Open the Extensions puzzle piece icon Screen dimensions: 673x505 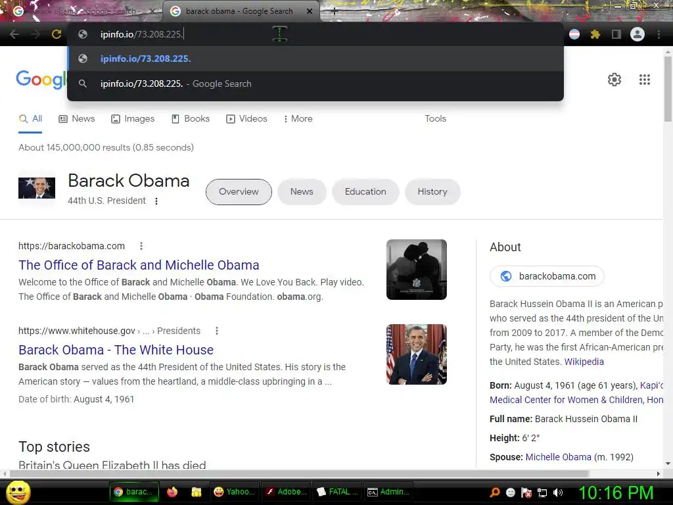pos(595,34)
